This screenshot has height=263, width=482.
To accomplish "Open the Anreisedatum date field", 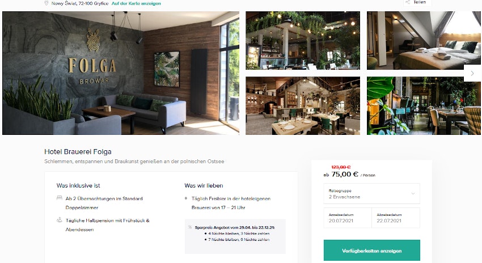I will 348,218.
